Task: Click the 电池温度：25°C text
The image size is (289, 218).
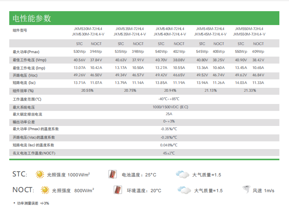Action: pyautogui.click(x=139, y=175)
